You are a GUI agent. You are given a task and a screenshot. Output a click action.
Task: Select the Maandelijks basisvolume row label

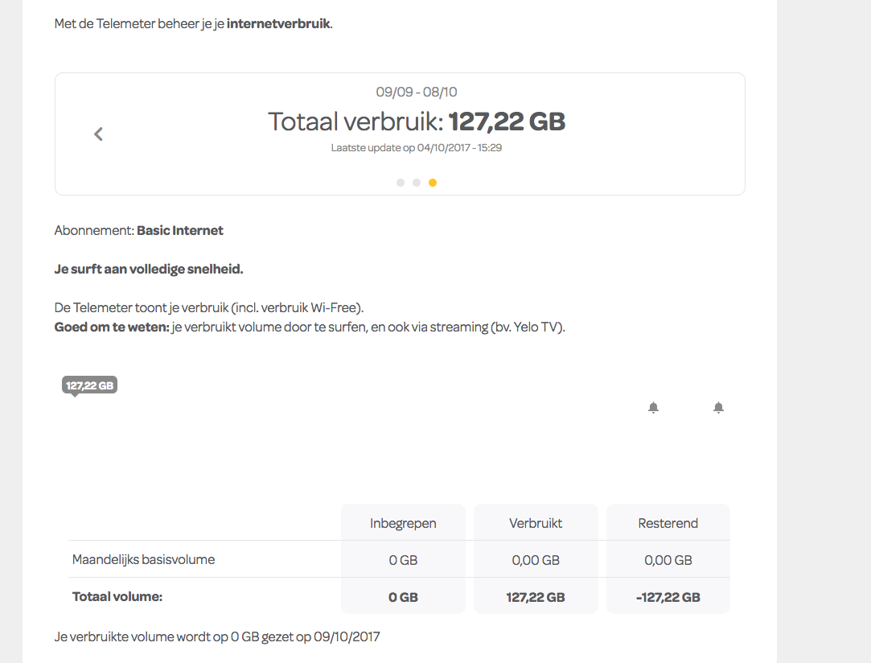point(143,560)
